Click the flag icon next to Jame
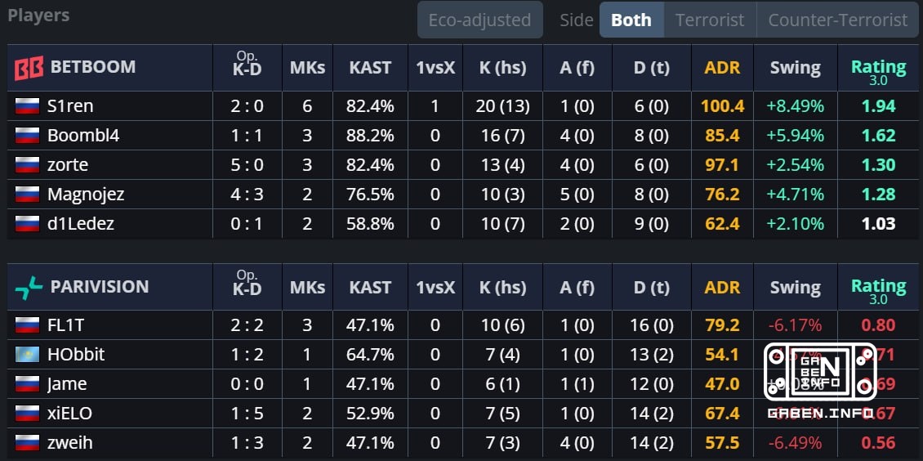923x461 pixels. (x=27, y=384)
